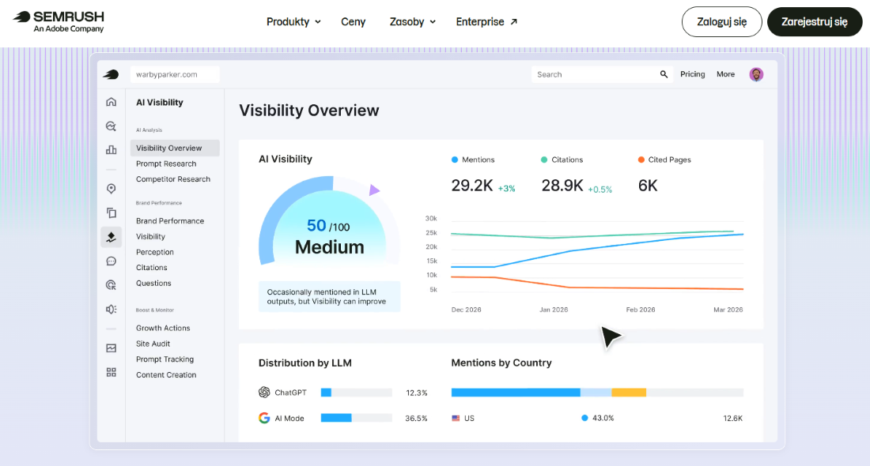Click the Enterprise external-link arrow icon

click(514, 21)
